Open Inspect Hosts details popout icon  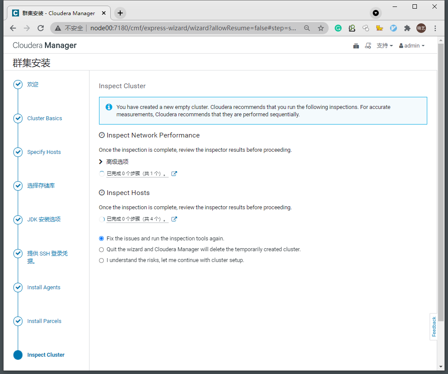(x=174, y=219)
